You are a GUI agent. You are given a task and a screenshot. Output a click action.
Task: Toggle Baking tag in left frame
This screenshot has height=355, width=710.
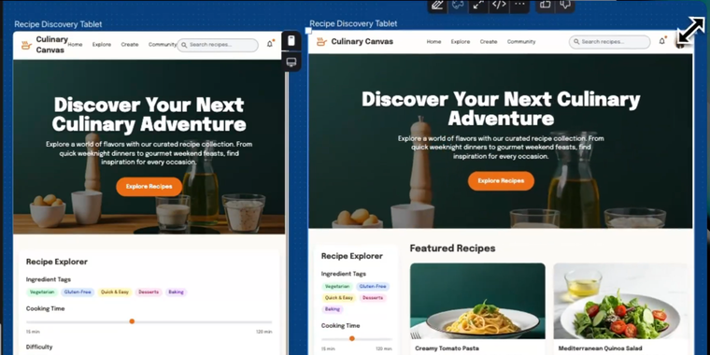point(177,292)
